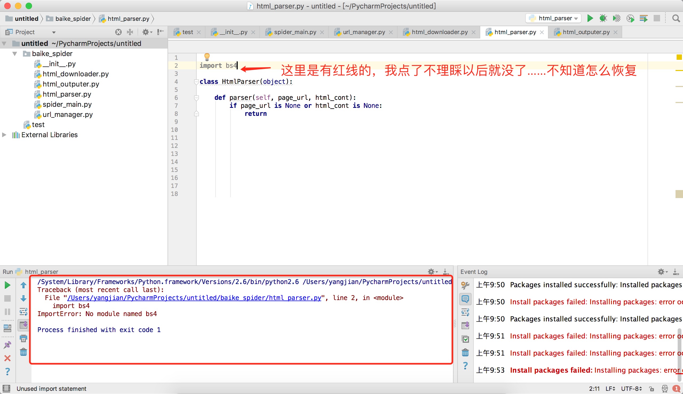Clear all Run console output trash icon

click(23, 352)
